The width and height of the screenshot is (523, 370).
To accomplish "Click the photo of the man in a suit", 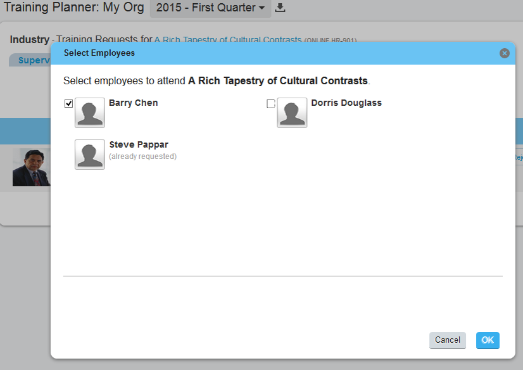I will click(x=32, y=167).
